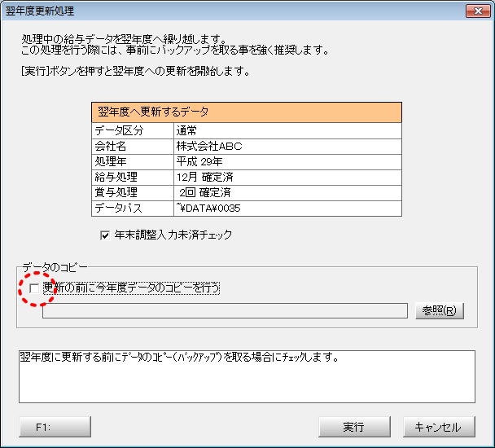Click the 2回 確定済 value cell
This screenshot has width=495, height=448.
(x=287, y=193)
